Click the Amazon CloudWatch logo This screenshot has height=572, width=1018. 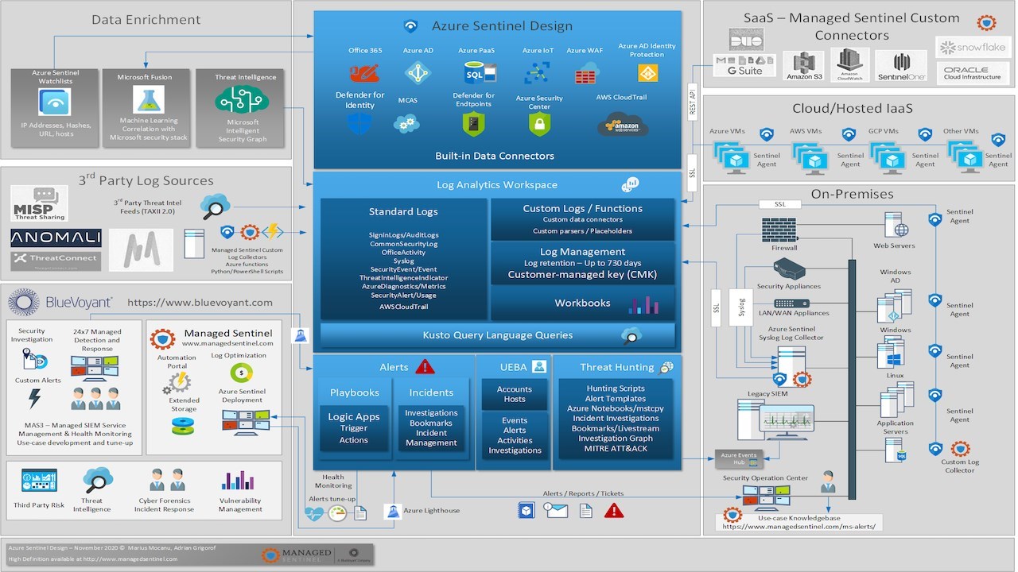point(849,65)
